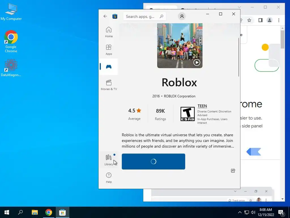This screenshot has width=290, height=218.
Task: Click the 4.5 Average star rating
Action: pos(135,114)
